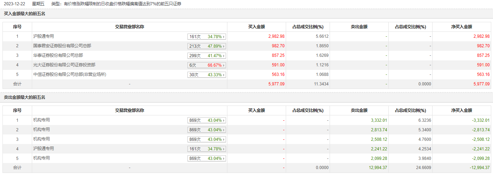Select the 卖出金额最大的前五名 section title
Screen dimensions: 493x174
point(25,97)
